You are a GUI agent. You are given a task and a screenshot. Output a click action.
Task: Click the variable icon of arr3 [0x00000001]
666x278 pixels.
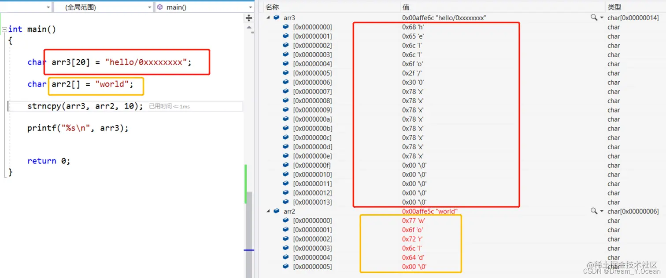click(x=286, y=36)
